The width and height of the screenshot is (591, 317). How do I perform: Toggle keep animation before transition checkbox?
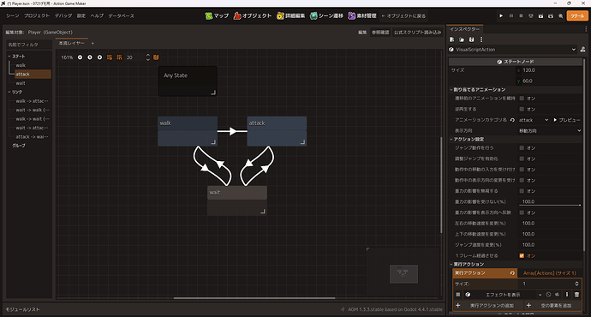pos(522,98)
